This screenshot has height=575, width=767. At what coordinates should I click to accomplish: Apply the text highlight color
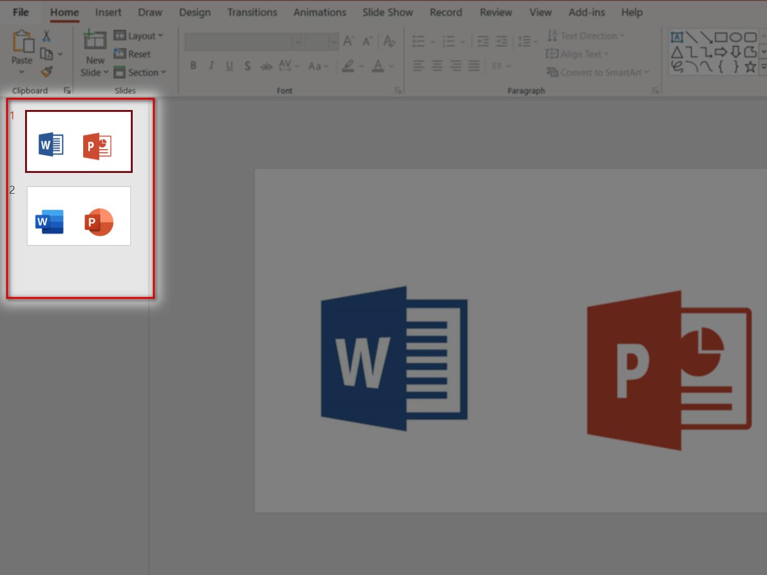click(x=348, y=65)
